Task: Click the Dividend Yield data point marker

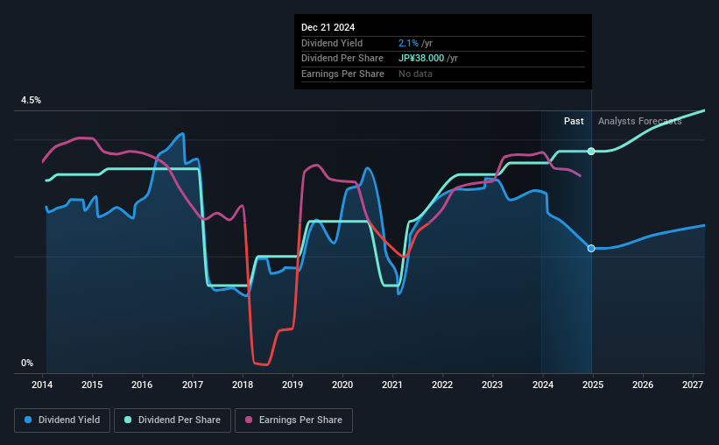Action: pyautogui.click(x=591, y=248)
